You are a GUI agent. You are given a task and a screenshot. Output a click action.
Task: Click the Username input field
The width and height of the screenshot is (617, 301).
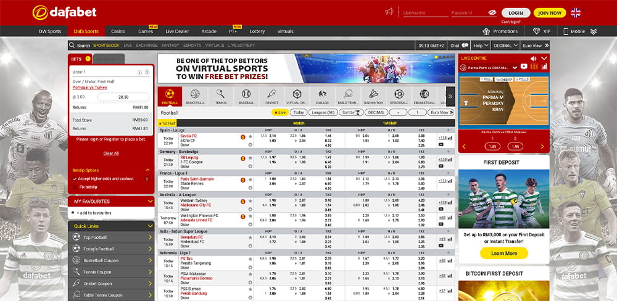click(425, 13)
